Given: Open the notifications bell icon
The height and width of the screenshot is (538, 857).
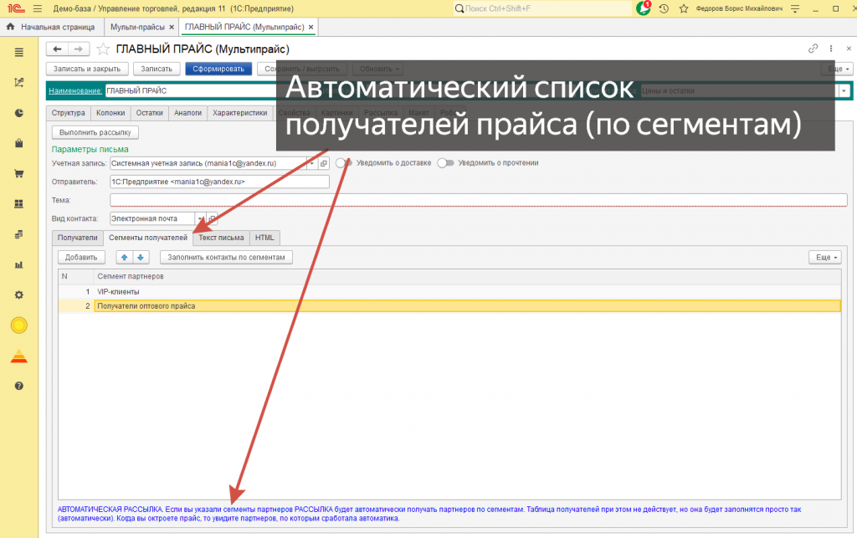Looking at the screenshot, I should point(644,8).
